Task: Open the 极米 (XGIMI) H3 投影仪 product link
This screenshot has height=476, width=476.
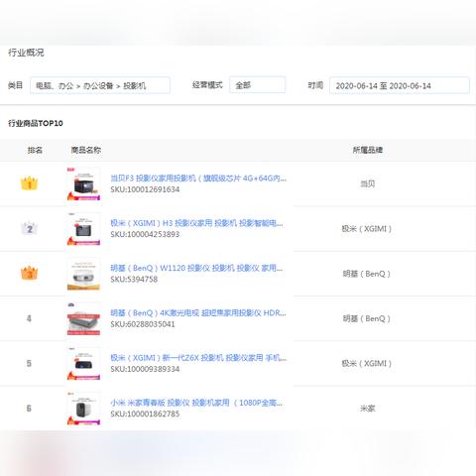Action: pyautogui.click(x=196, y=223)
